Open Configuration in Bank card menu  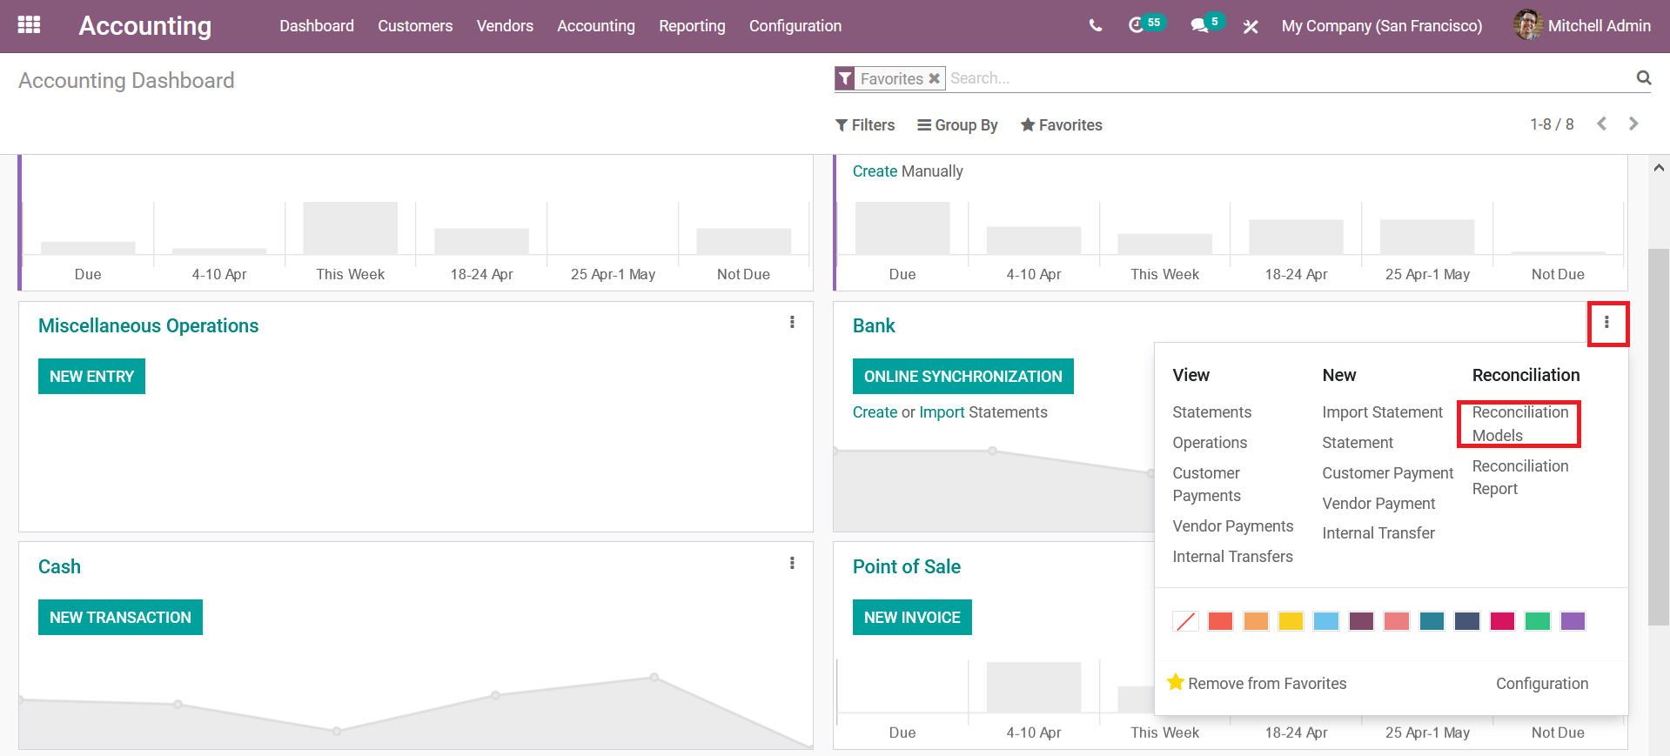pos(1542,684)
